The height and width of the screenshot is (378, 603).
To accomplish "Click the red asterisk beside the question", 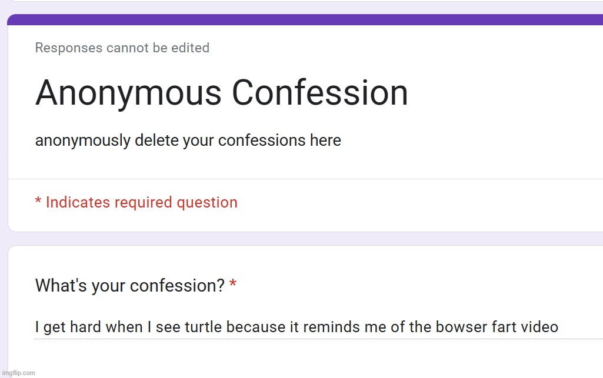I will tap(233, 285).
